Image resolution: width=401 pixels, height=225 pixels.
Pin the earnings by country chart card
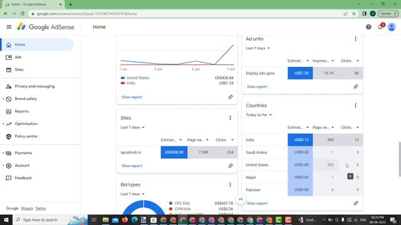(231, 97)
